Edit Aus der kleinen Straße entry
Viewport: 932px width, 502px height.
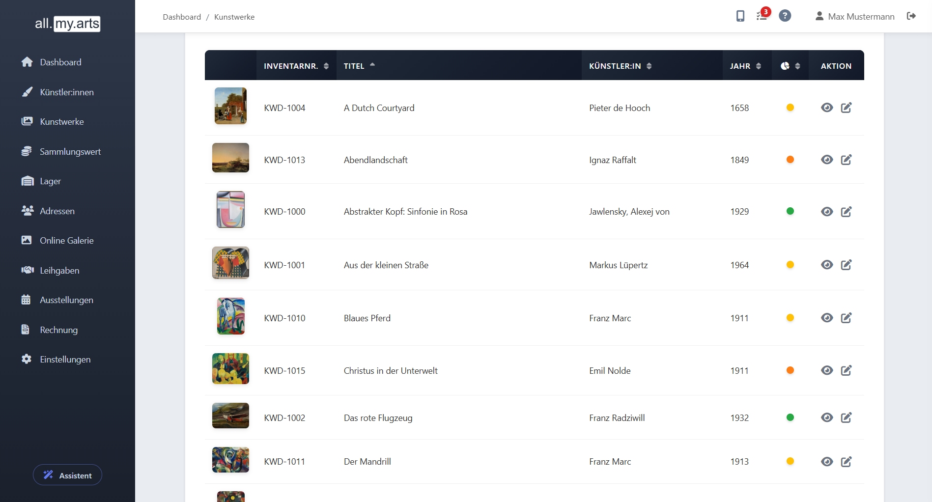pos(846,265)
